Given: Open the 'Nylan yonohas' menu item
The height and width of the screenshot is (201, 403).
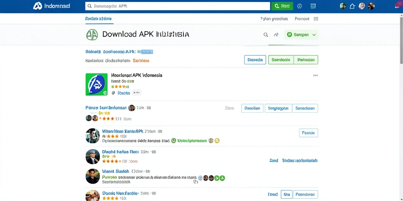Looking at the screenshot, I should tap(274, 19).
